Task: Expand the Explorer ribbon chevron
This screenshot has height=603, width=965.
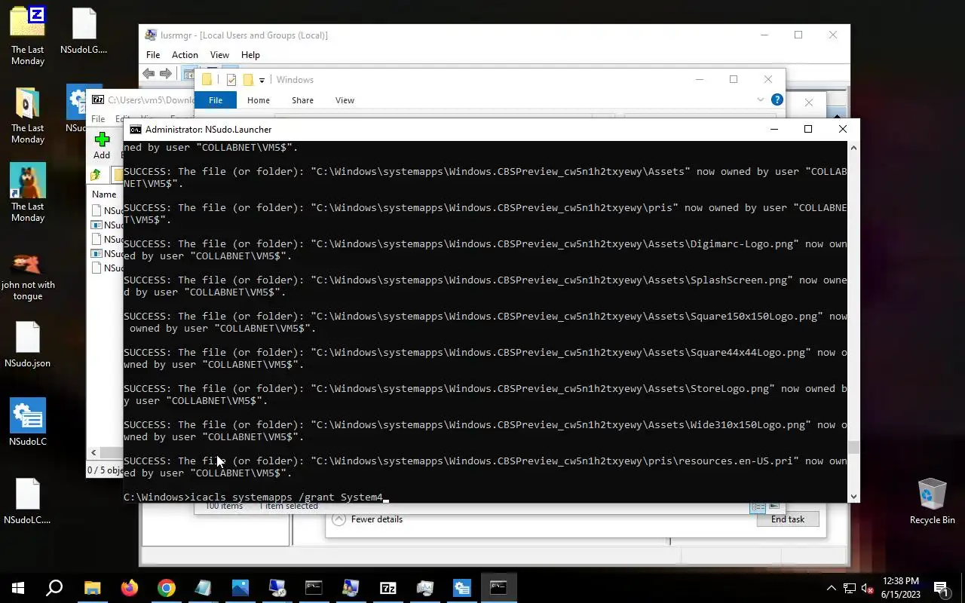Action: point(760,99)
